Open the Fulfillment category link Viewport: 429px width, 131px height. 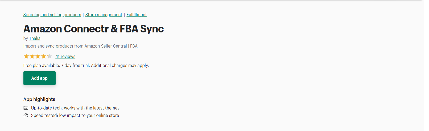[x=137, y=15]
